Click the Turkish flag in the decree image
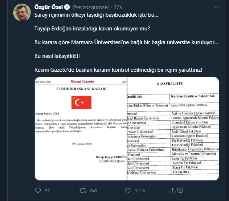Screen dimensions: 229x201 tap(81, 102)
